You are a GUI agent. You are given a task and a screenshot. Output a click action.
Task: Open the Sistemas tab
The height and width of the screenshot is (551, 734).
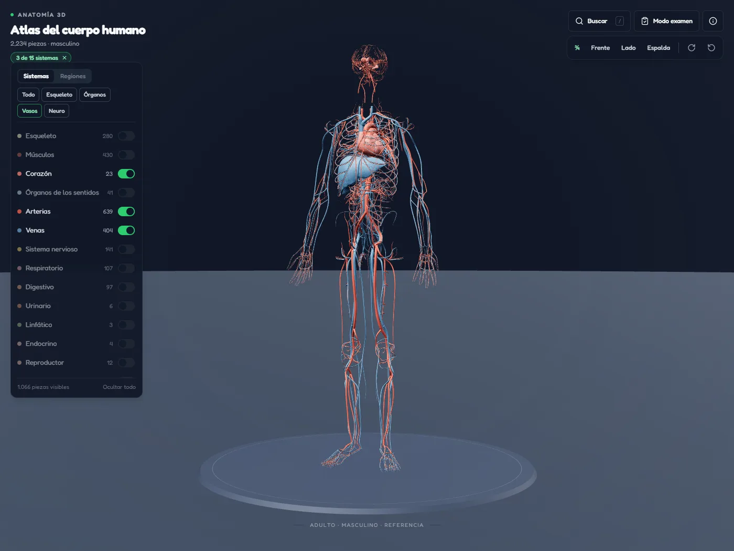36,76
